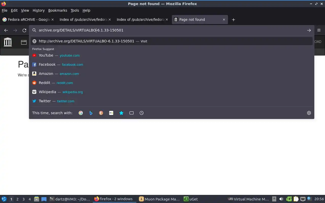
Task: Open search settings gear
Action: click(309, 113)
